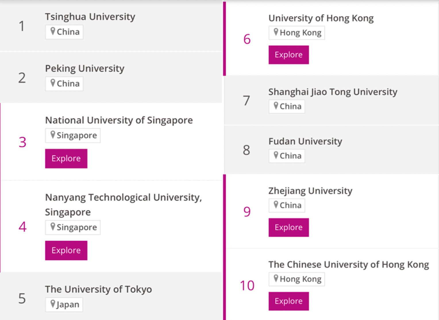The image size is (439, 320).
Task: Click the location pin under Tsinghua University
Action: click(53, 31)
